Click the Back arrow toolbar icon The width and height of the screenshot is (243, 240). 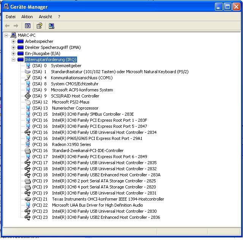[7, 26]
